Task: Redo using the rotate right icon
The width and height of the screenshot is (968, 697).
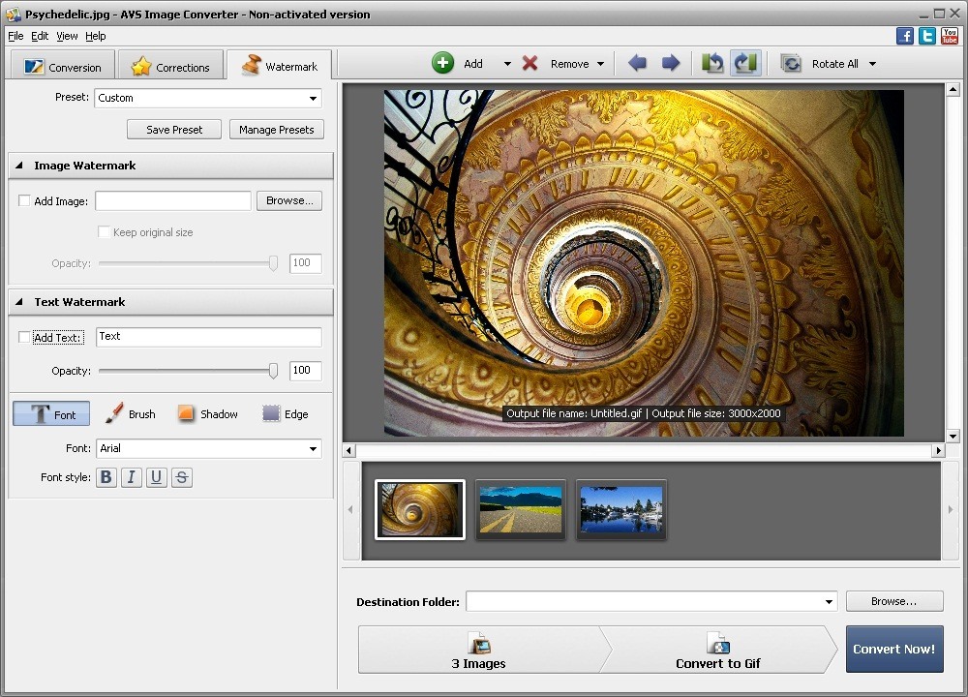Action: point(745,62)
